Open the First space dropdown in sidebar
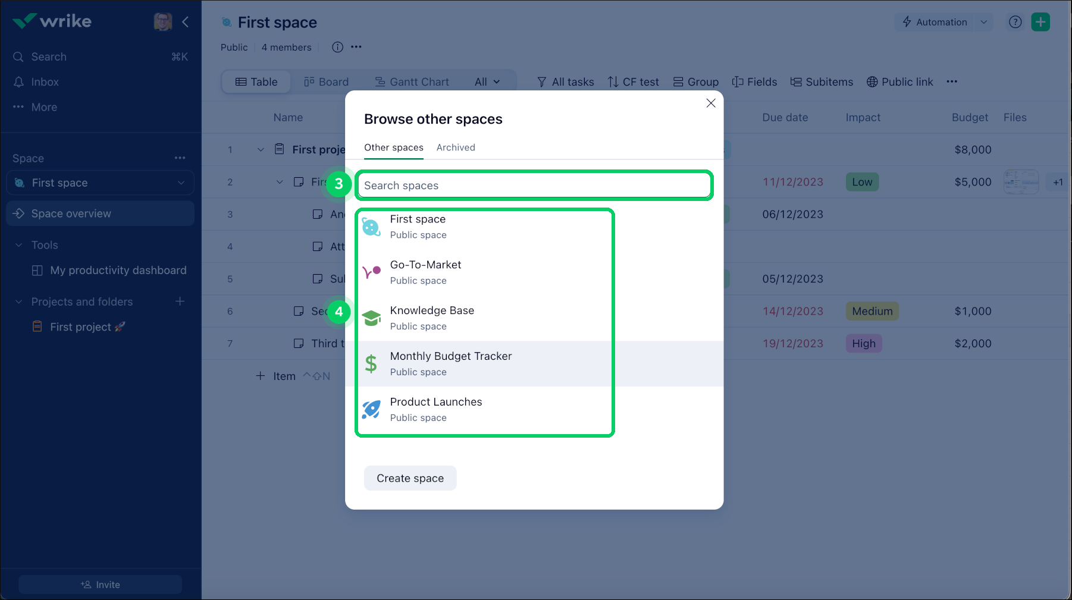 tap(181, 183)
